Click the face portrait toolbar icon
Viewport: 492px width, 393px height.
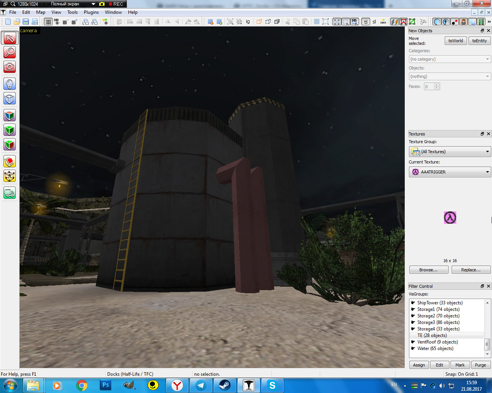pos(463,21)
